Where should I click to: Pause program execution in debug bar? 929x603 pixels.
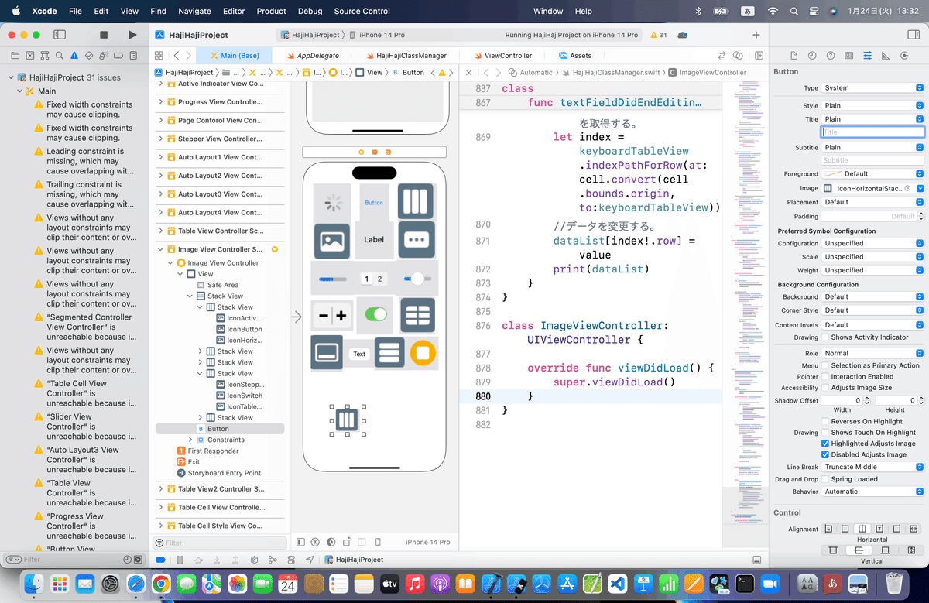click(x=180, y=560)
